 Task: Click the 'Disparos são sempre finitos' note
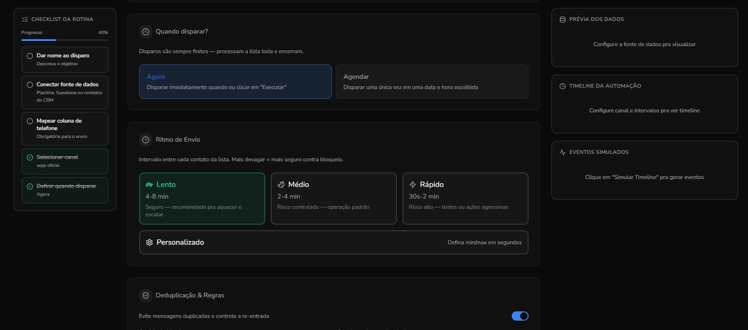221,51
